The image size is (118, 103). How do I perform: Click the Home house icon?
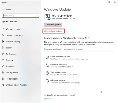click(x=3, y=10)
